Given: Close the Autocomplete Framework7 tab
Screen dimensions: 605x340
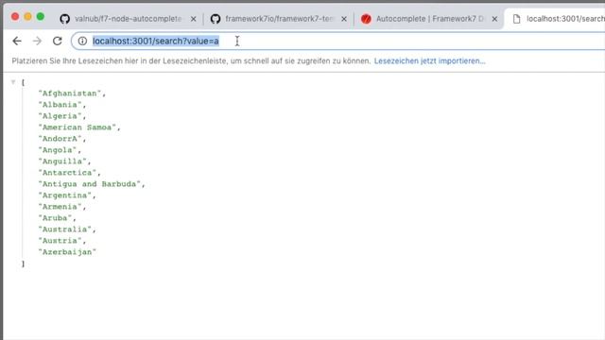Looking at the screenshot, I should [494, 19].
